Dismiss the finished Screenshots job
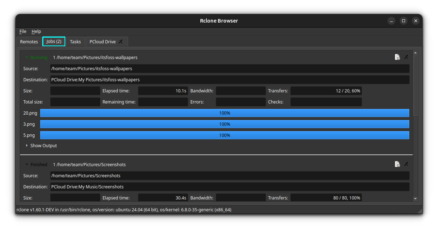 coord(406,164)
